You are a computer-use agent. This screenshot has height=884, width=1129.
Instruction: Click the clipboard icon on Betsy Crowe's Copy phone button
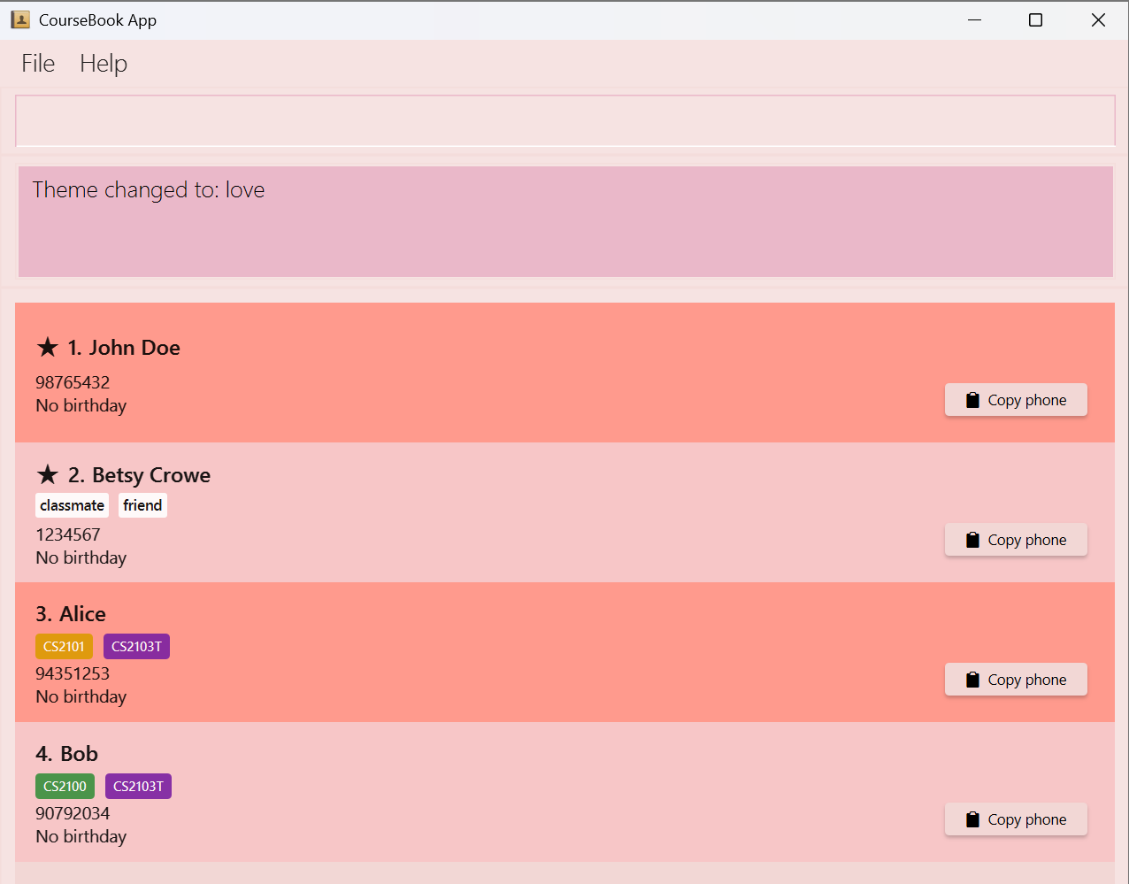pyautogui.click(x=972, y=539)
